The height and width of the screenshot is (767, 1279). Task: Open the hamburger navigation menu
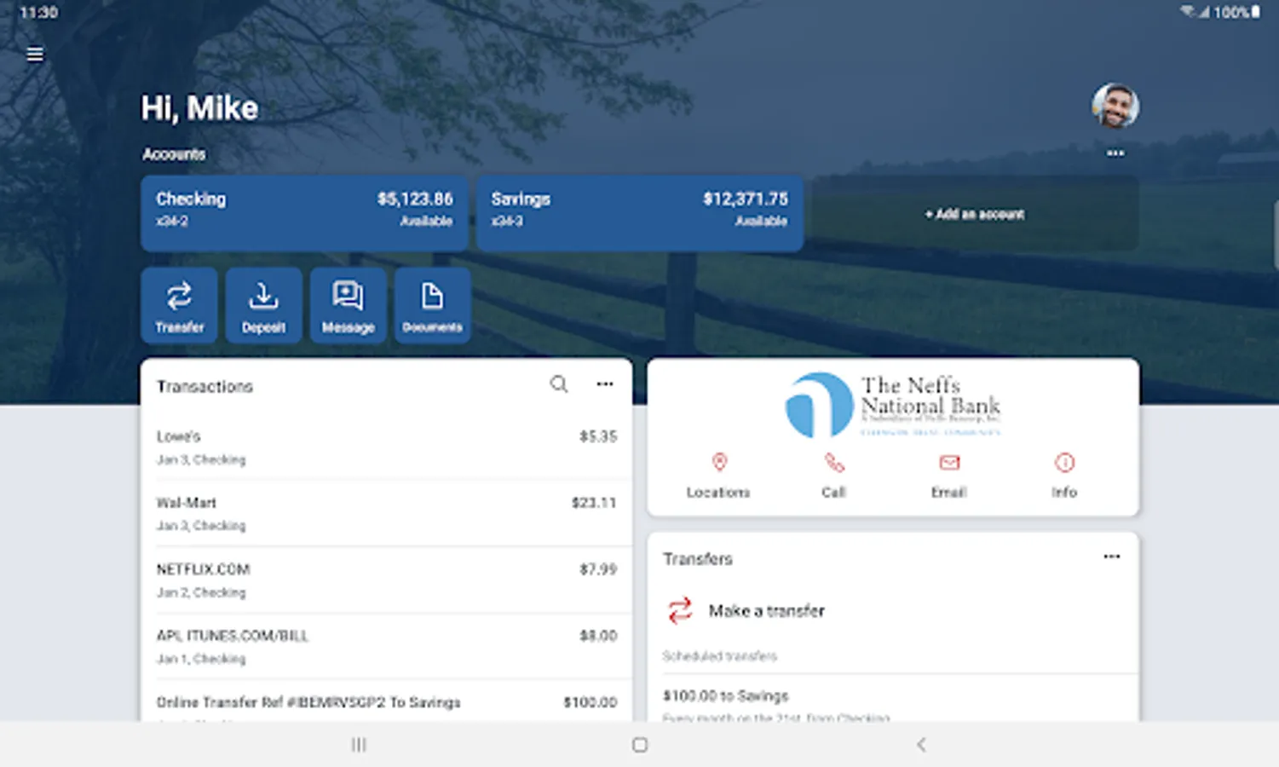[35, 55]
